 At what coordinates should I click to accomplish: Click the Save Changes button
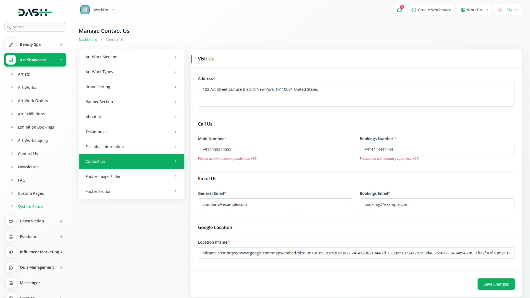point(496,284)
